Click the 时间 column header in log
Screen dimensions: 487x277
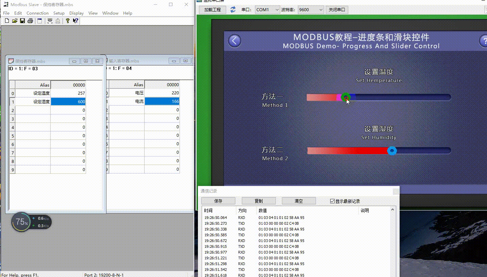[x=219, y=210]
